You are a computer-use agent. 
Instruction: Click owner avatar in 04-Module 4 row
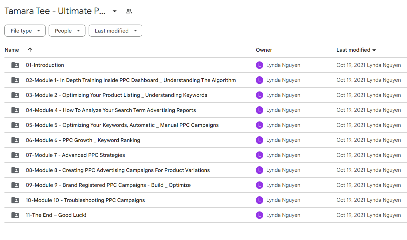tap(259, 110)
